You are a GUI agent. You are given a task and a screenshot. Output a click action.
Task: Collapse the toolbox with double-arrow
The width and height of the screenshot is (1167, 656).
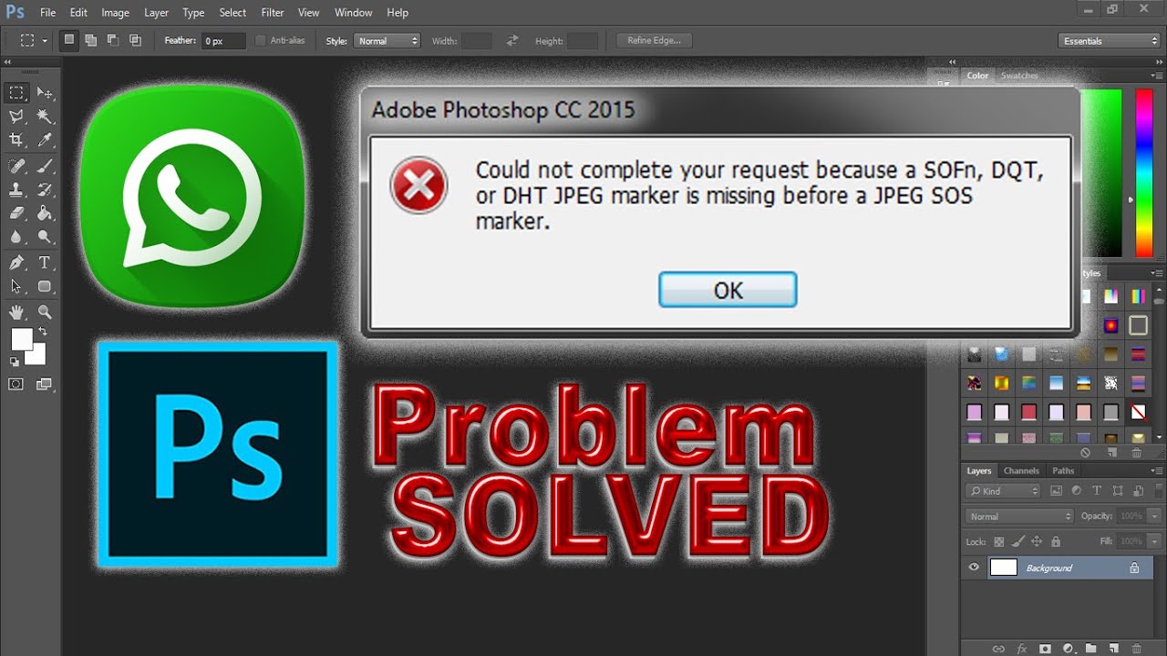pos(7,64)
